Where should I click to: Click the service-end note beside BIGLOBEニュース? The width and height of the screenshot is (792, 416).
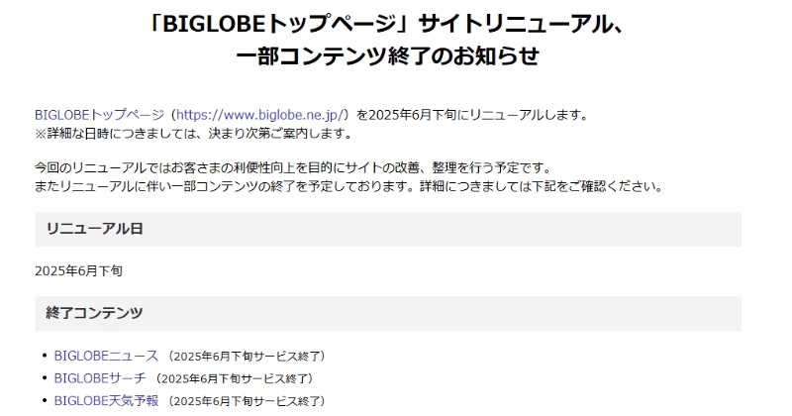click(x=247, y=357)
